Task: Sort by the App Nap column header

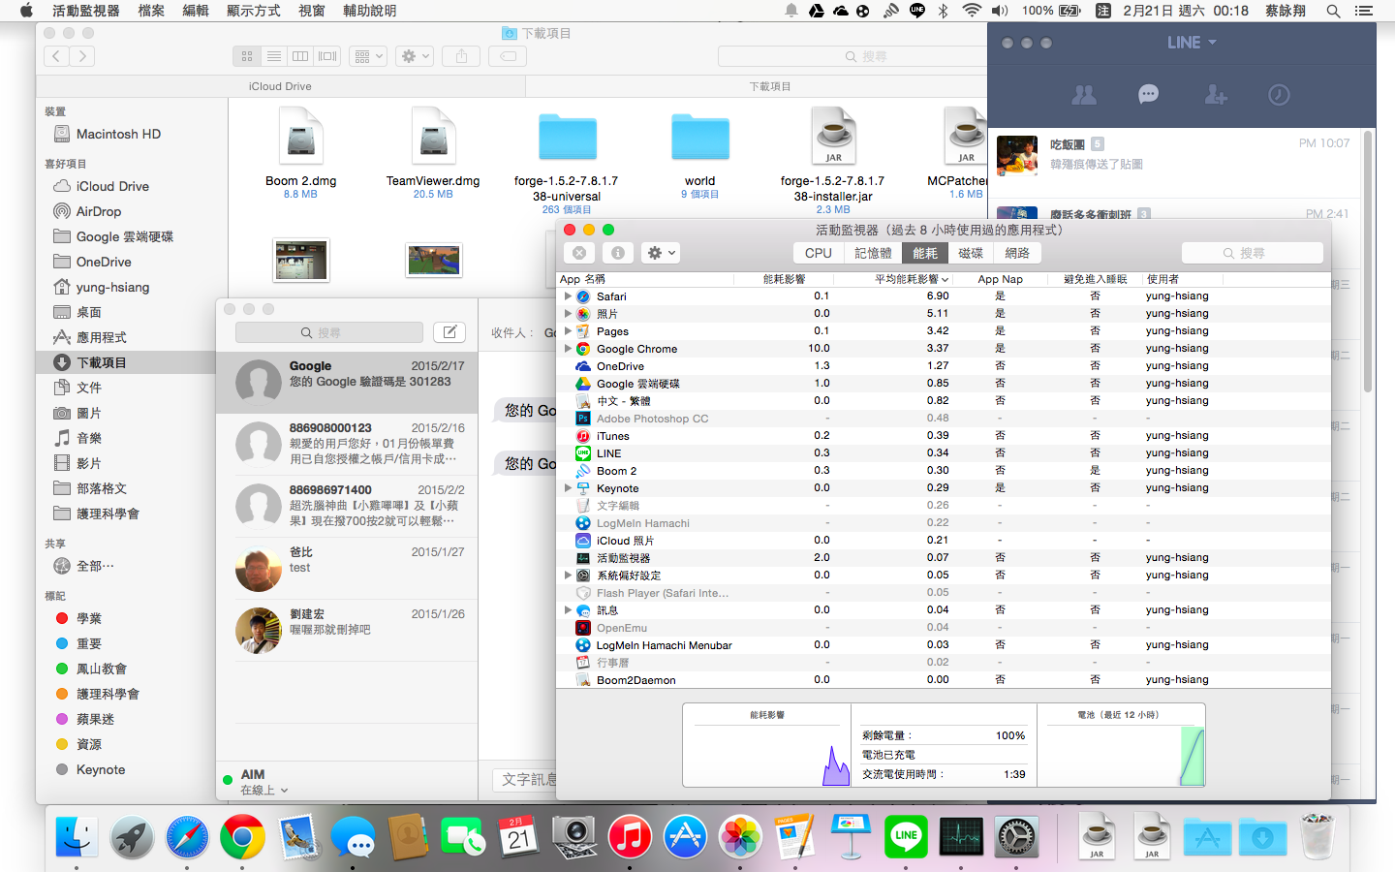Action: coord(1000,279)
